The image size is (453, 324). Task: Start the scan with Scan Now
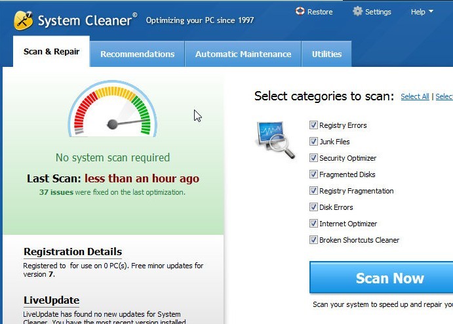[x=382, y=277]
